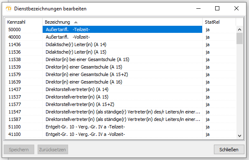This screenshot has width=249, height=160.
Task: Sort by Bezeichnung column header
Action: [x=122, y=22]
